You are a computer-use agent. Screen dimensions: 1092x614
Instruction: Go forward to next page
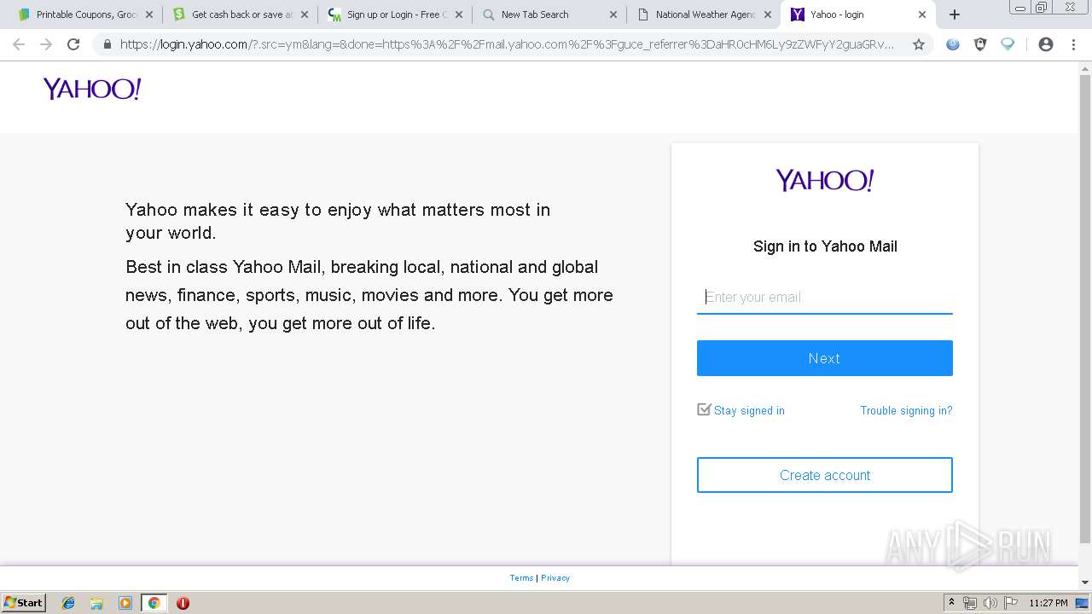(46, 44)
